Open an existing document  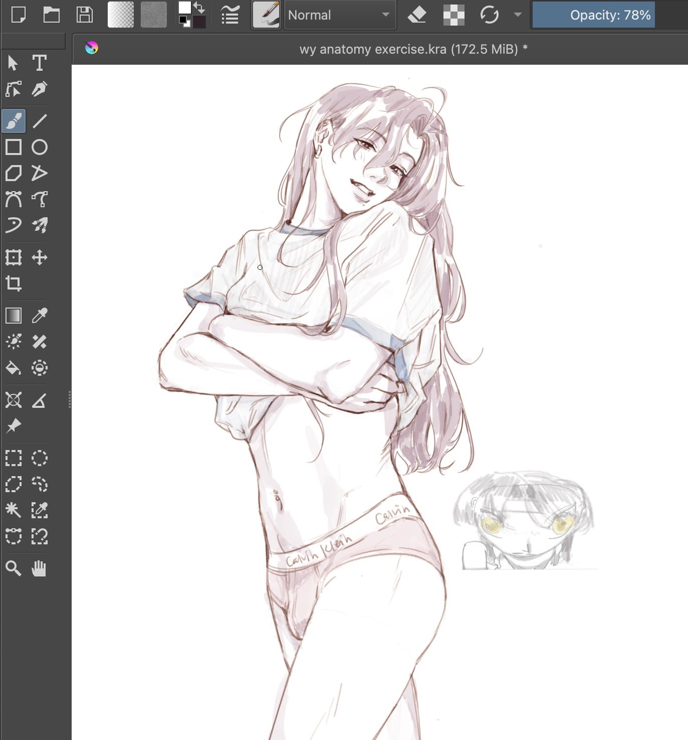tap(51, 15)
